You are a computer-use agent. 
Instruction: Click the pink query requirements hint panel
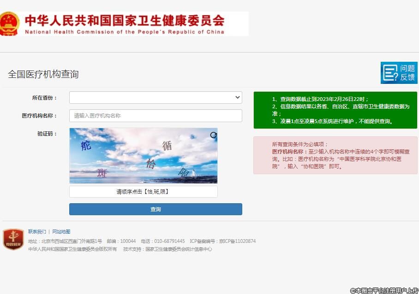click(x=335, y=155)
